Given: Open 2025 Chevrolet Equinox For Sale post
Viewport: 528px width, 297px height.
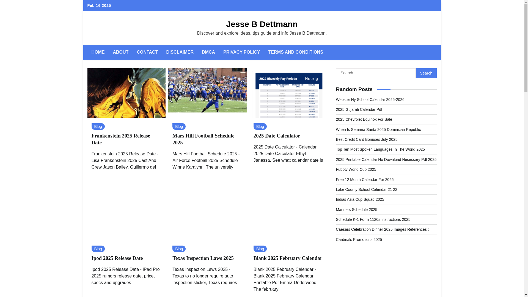Looking at the screenshot, I should [364, 119].
